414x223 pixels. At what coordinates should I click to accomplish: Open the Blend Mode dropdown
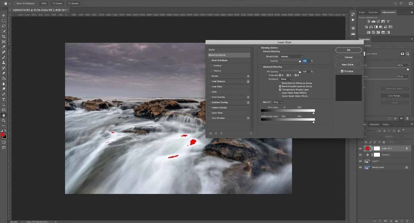(x=292, y=57)
